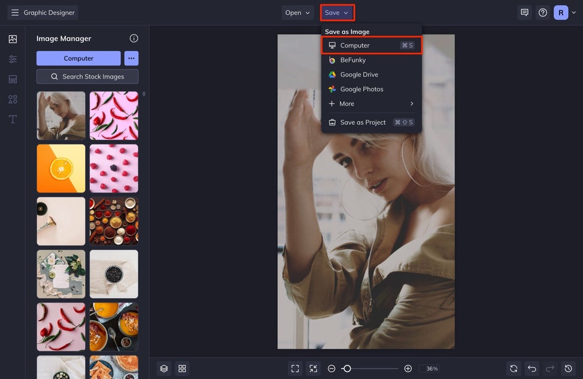Show Image Manager info
The image size is (583, 379).
pos(134,38)
